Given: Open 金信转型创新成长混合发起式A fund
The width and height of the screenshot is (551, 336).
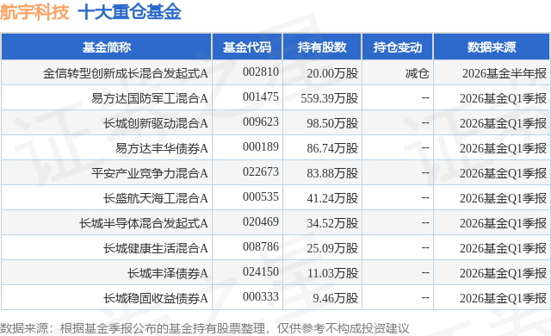Looking at the screenshot, I should pos(126,73).
